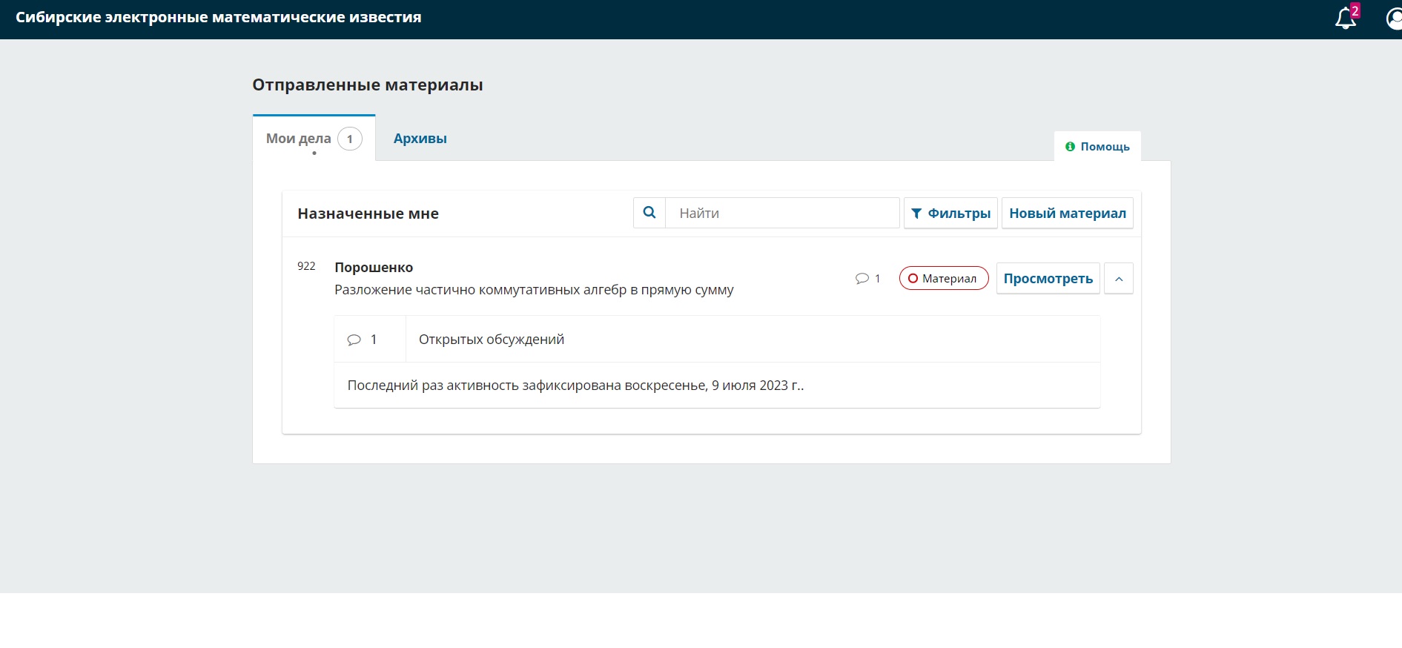Click the speech bubble in discussions row
Image resolution: width=1402 pixels, height=648 pixels.
(354, 340)
